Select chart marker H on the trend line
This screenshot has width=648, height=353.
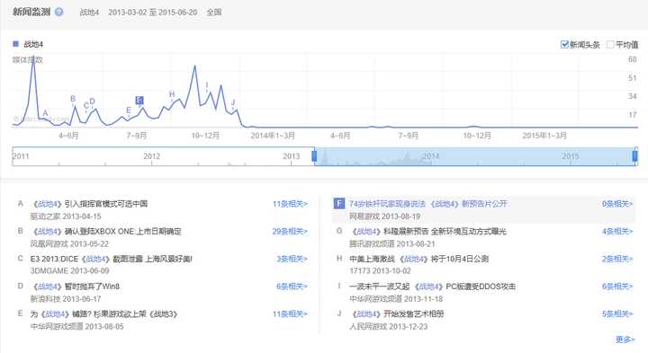pos(172,94)
